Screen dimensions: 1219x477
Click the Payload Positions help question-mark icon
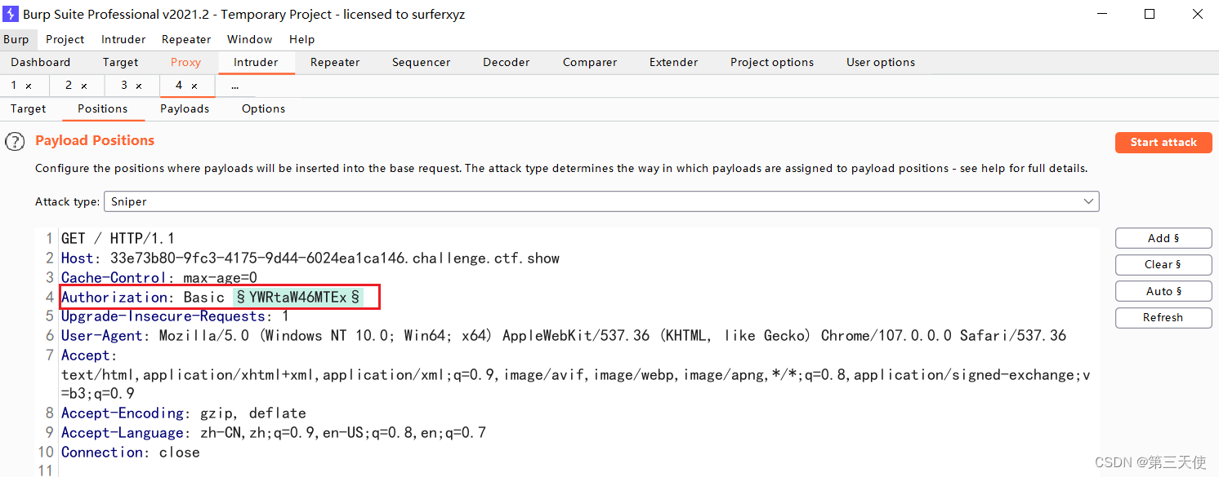coord(15,142)
